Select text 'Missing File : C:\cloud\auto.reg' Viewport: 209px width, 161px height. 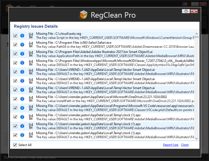pyautogui.click(x=59, y=34)
